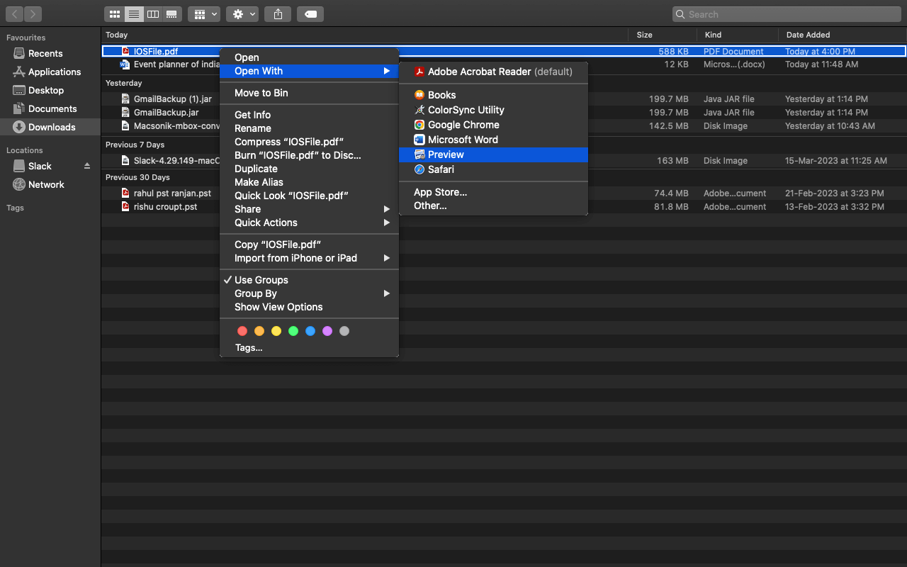Viewport: 907px width, 567px height.
Task: Select the rahul pst ranjan.pst file
Action: [504, 193]
